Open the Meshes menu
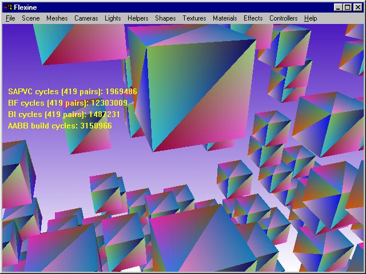Image resolution: width=366 pixels, height=274 pixels. click(57, 18)
